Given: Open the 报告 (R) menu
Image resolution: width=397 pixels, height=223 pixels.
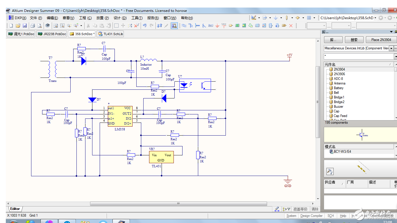Looking at the screenshot, I should [x=153, y=18].
